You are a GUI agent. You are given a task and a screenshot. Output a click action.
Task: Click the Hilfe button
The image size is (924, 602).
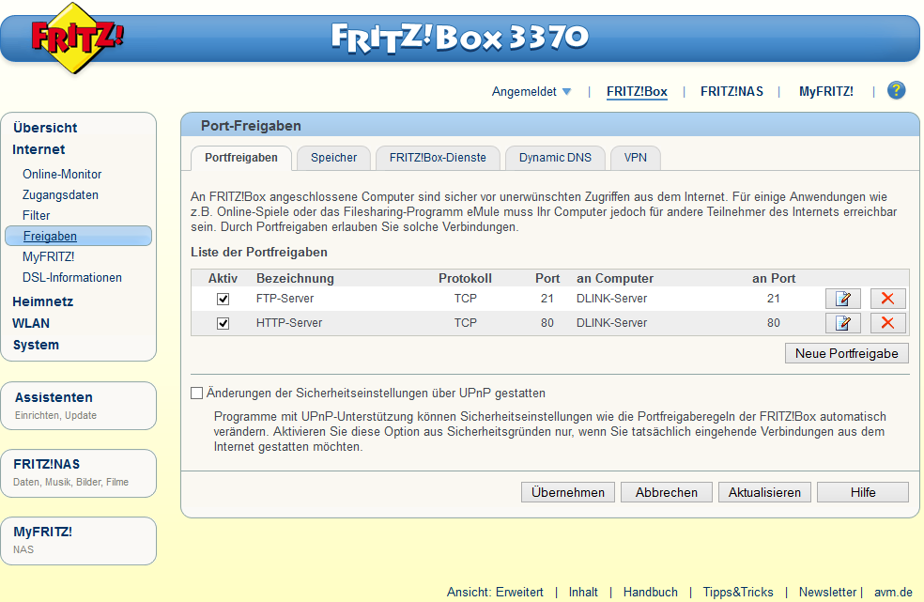pyautogui.click(x=863, y=492)
